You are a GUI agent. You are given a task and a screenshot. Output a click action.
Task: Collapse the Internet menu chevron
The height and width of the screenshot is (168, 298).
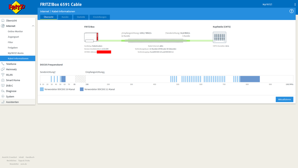pos(33,26)
